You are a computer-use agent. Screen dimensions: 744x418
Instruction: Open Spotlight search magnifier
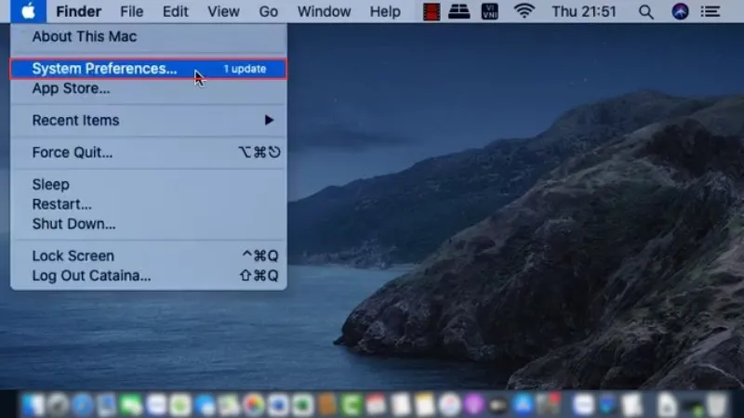point(646,12)
